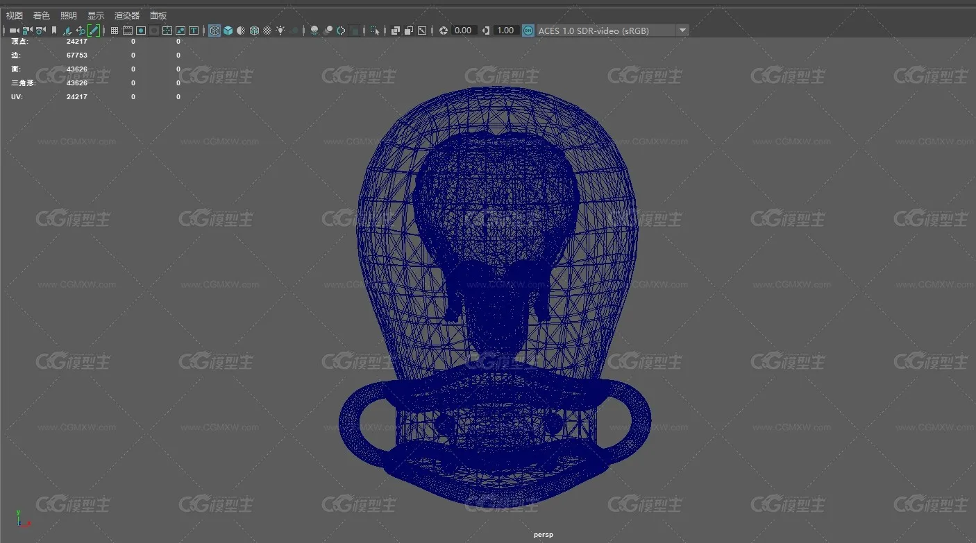Click Use Default Material icon
976x543 pixels.
coord(240,31)
